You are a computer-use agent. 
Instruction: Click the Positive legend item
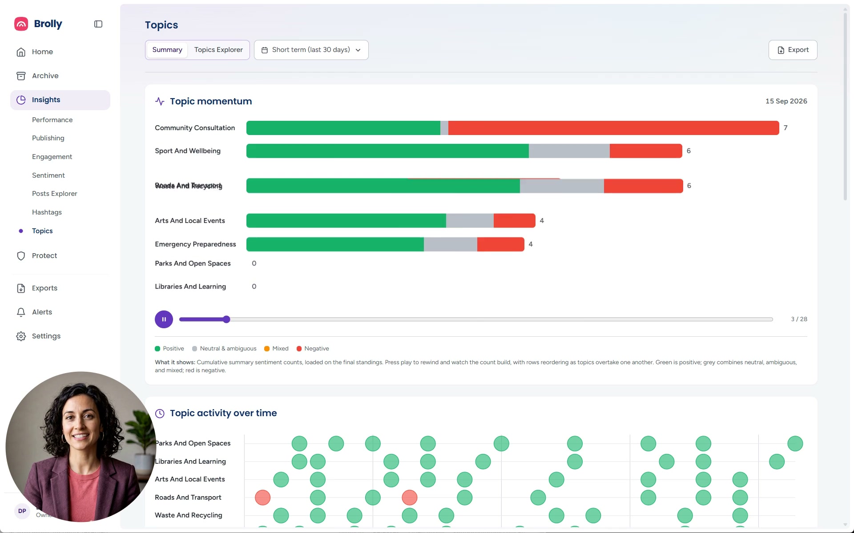(x=169, y=349)
